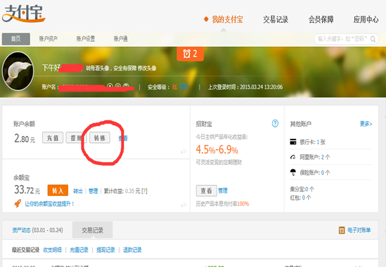Click the 33.72 元 余额宝 balance

[x=27, y=190]
